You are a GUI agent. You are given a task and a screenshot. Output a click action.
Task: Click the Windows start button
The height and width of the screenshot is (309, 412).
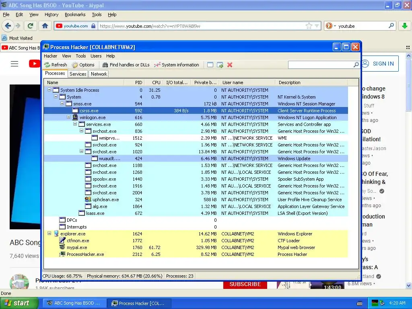tap(19, 303)
